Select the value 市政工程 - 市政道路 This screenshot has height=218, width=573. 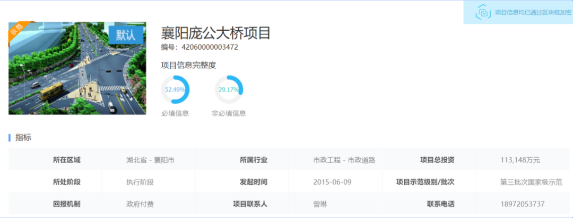click(344, 160)
